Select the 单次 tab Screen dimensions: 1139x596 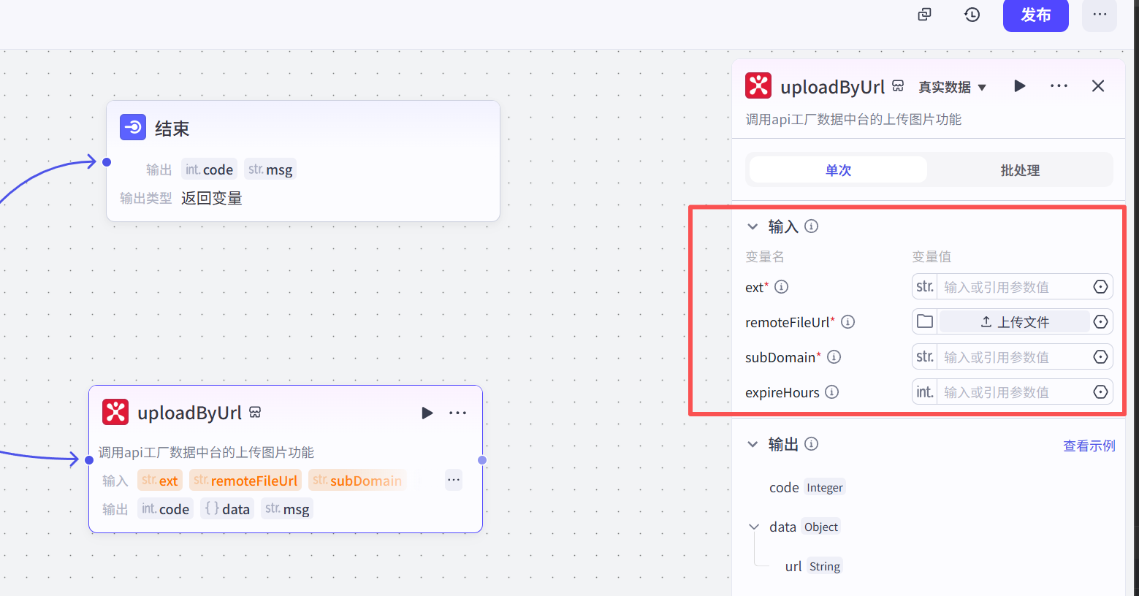click(x=838, y=170)
